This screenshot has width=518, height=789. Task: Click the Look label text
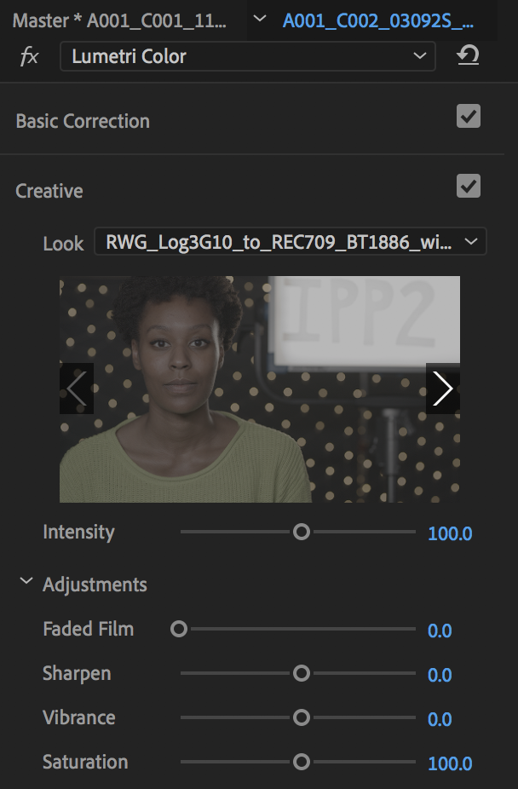(63, 244)
